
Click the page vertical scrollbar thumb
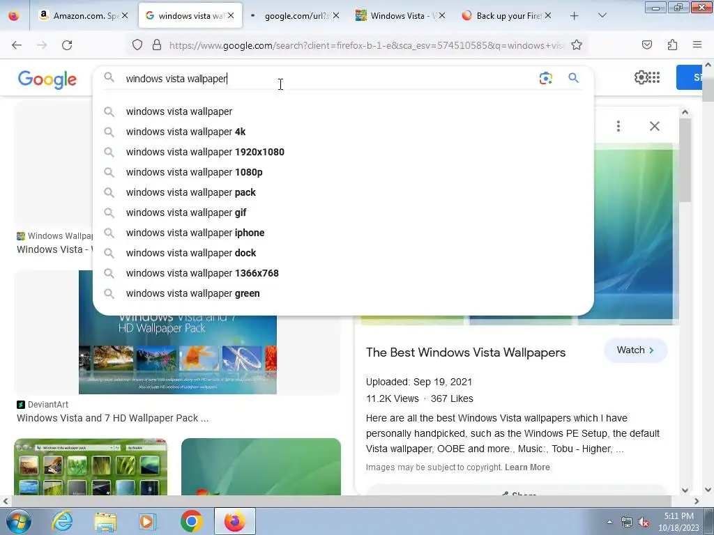click(x=708, y=88)
